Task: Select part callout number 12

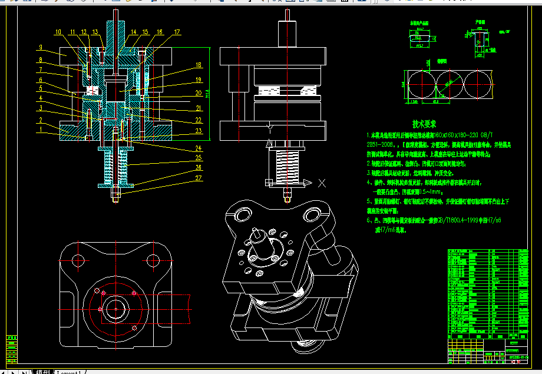Action: pyautogui.click(x=84, y=32)
